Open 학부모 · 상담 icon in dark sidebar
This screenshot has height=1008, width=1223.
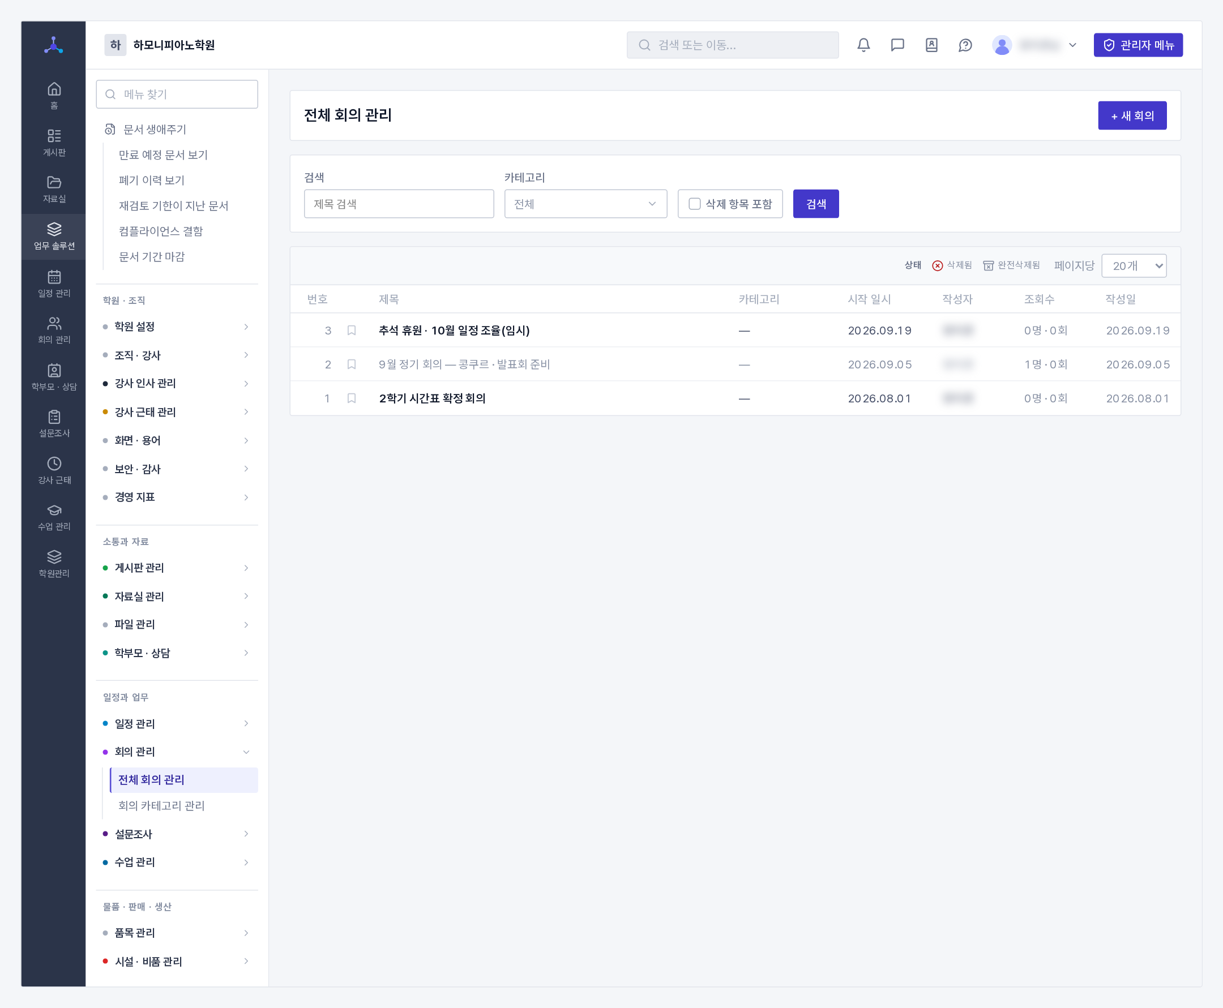[54, 377]
